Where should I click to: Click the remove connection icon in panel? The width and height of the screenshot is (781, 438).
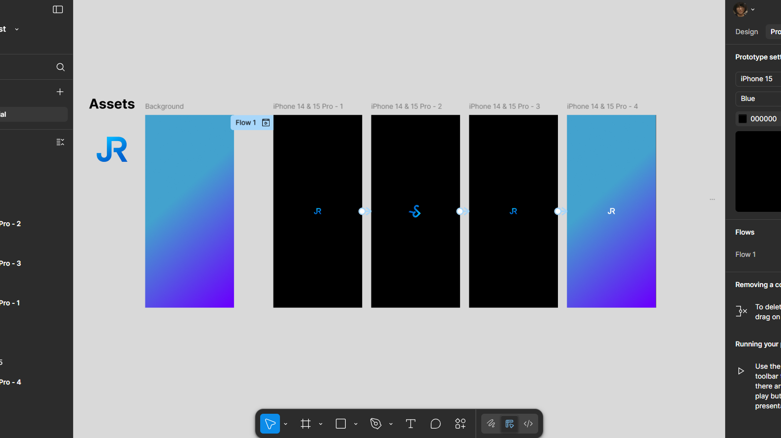click(x=741, y=311)
